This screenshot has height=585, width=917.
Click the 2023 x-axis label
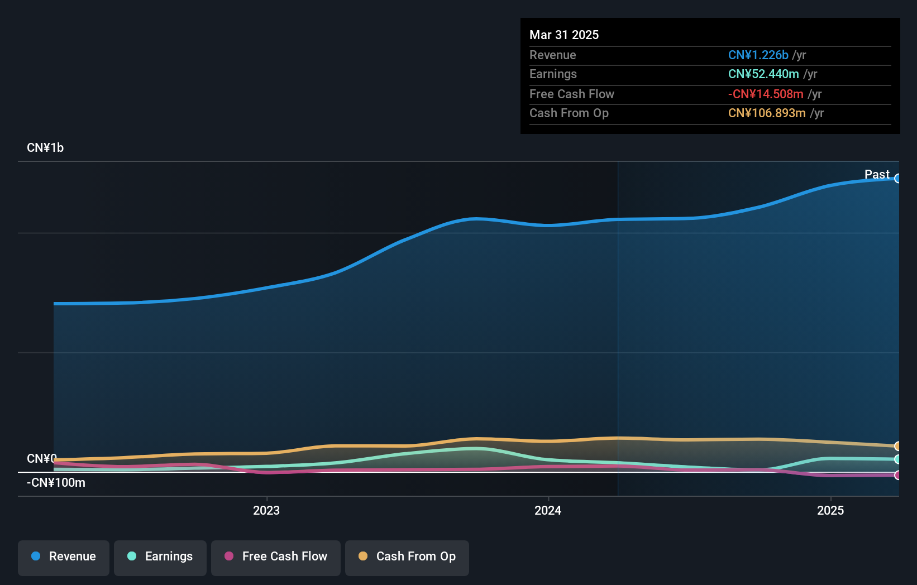click(266, 510)
